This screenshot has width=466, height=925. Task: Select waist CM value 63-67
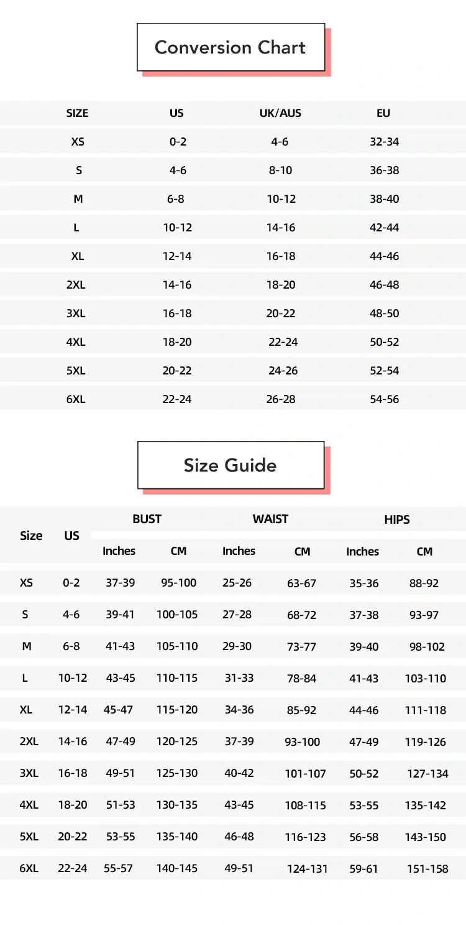coord(301,583)
